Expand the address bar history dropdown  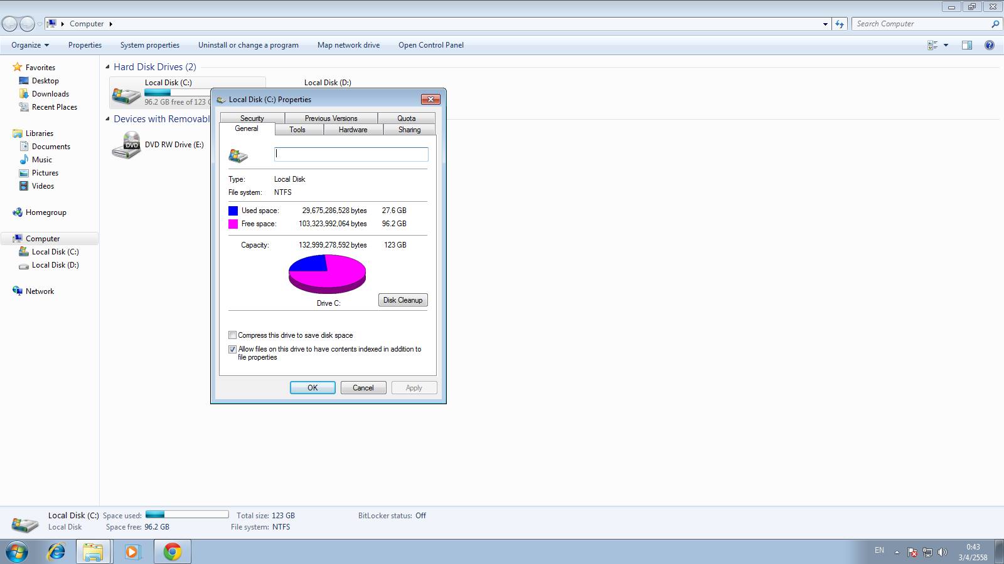pos(825,24)
